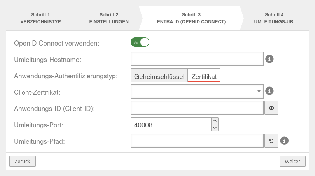Show the Anwendungs-ID using the eye icon
The height and width of the screenshot is (176, 315).
(271, 108)
